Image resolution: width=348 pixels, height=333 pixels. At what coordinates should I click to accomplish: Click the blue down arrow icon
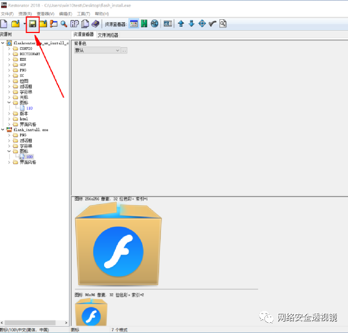pos(191,24)
